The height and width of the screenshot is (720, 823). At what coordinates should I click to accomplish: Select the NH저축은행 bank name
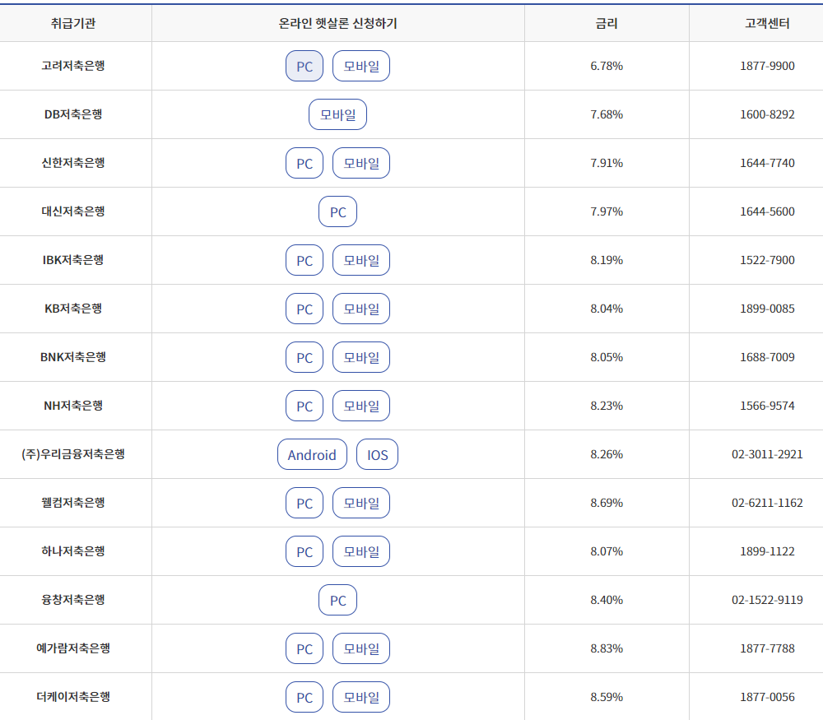tap(73, 406)
